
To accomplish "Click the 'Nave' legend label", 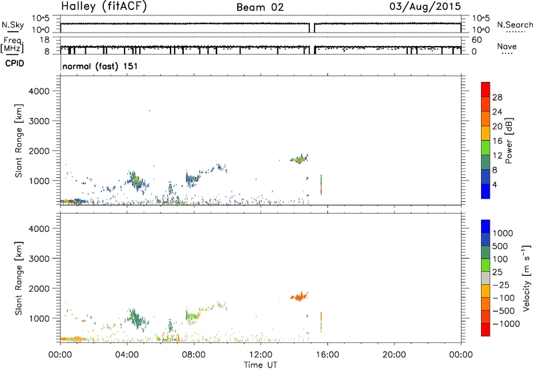I will click(x=507, y=47).
